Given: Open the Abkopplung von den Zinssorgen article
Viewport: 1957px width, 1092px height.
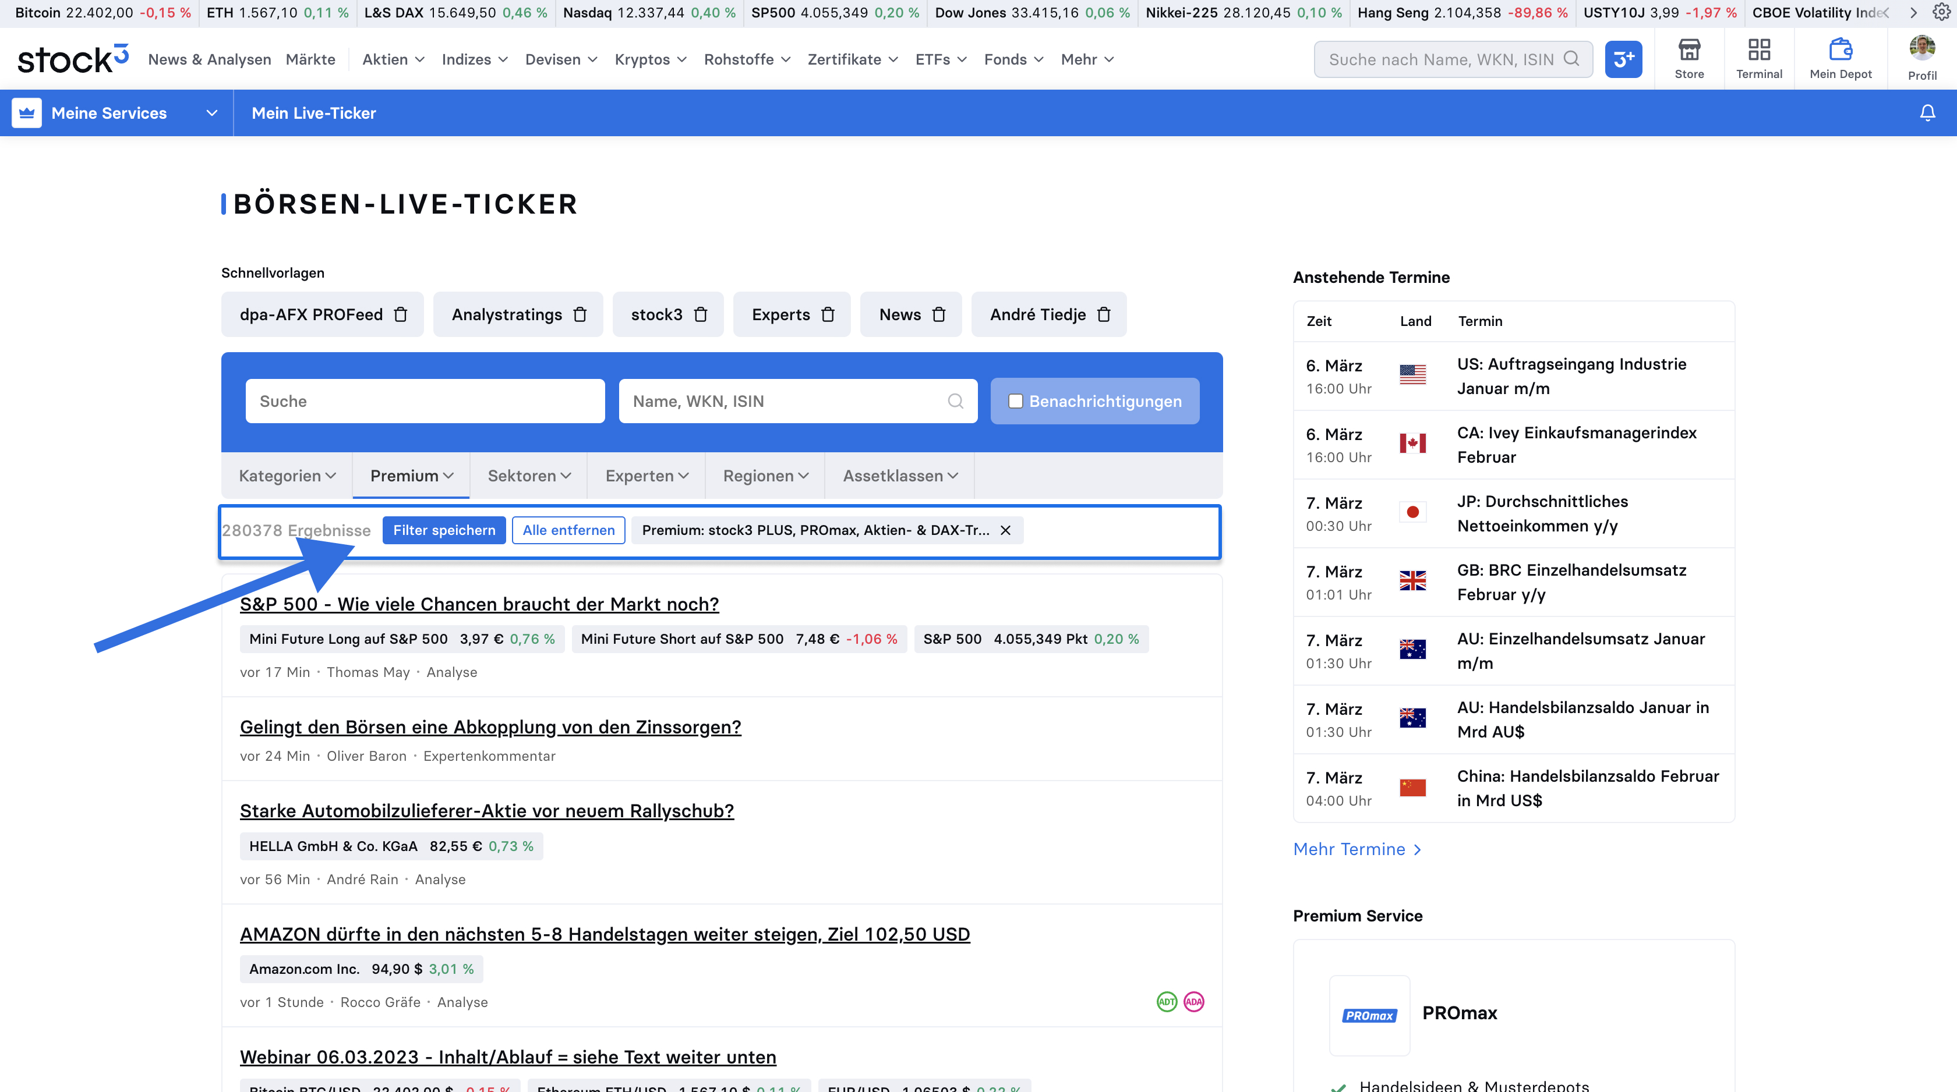Looking at the screenshot, I should pos(490,726).
